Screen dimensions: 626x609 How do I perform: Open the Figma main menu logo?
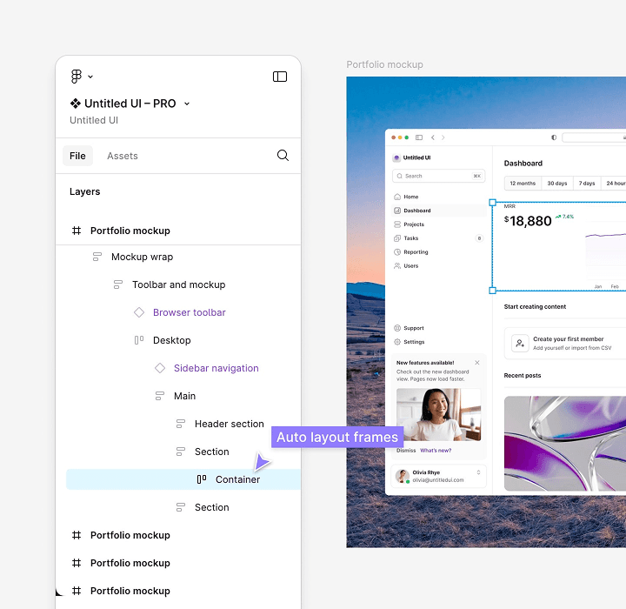coord(76,77)
